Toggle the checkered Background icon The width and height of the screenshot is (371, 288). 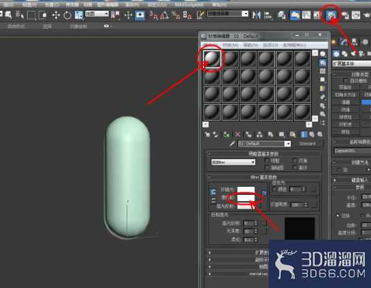323,71
